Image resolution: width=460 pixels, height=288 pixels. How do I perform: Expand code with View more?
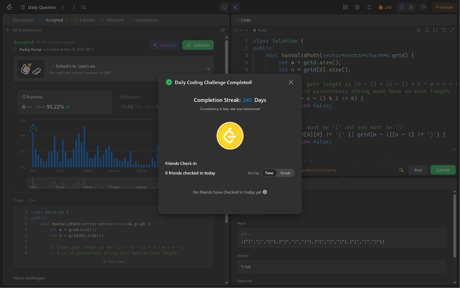click(x=114, y=262)
